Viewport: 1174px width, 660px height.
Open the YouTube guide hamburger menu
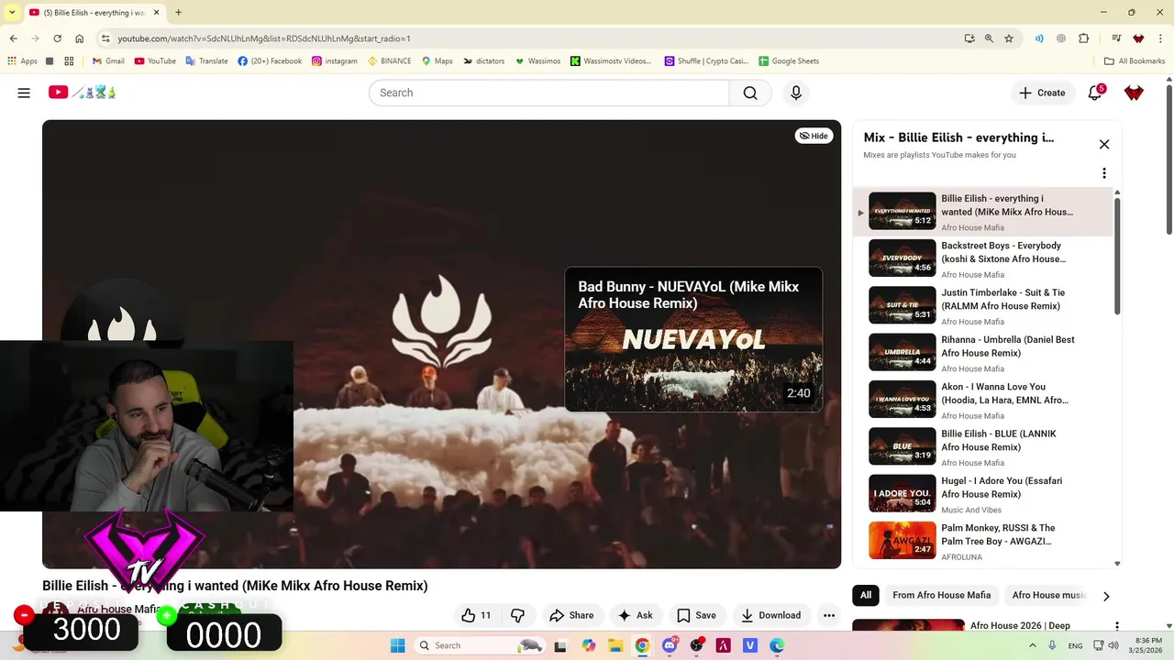(x=24, y=93)
